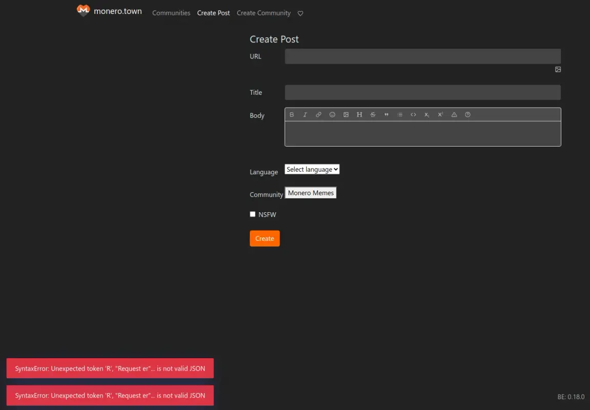Image resolution: width=590 pixels, height=410 pixels.
Task: Click the Language field label
Action: pos(264,172)
